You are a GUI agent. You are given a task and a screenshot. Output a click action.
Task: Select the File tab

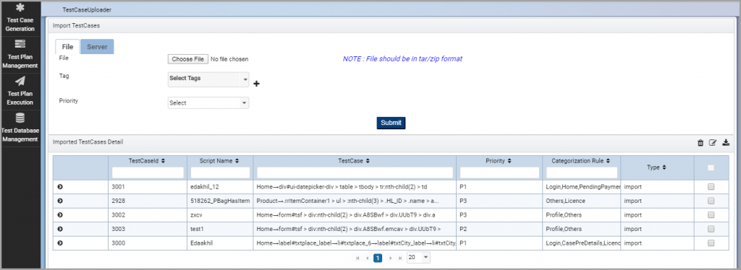coord(67,47)
